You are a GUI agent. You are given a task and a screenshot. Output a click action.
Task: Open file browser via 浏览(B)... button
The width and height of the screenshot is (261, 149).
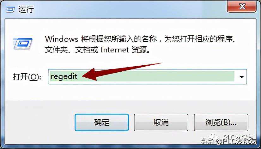tap(221, 122)
